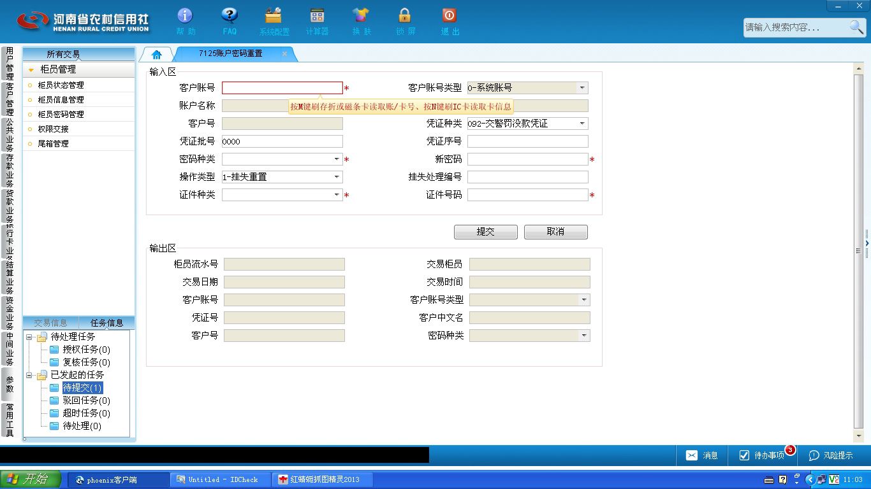This screenshot has height=489, width=871.
Task: Select the 公共业务 side tab
Action: coord(9,135)
